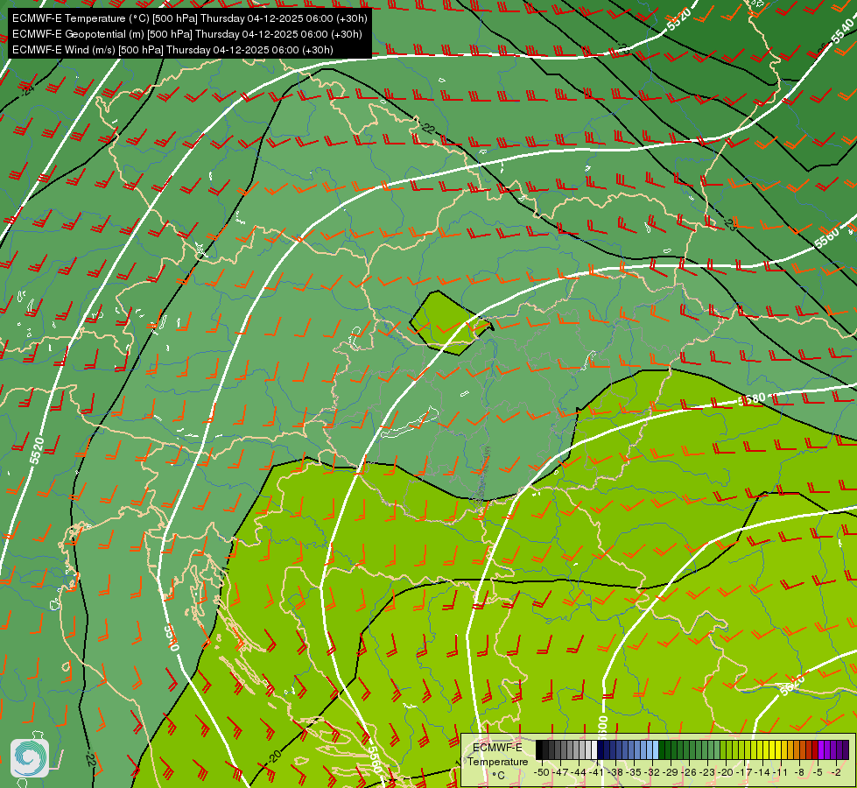Click the -8 tick label in legend
Screen dimensions: 857x788
(799, 772)
